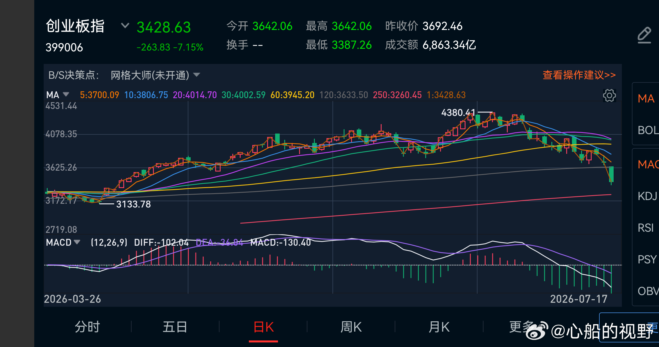659x347 pixels.
Task: Click the MA60 value 60:3945.20
Action: pos(292,95)
